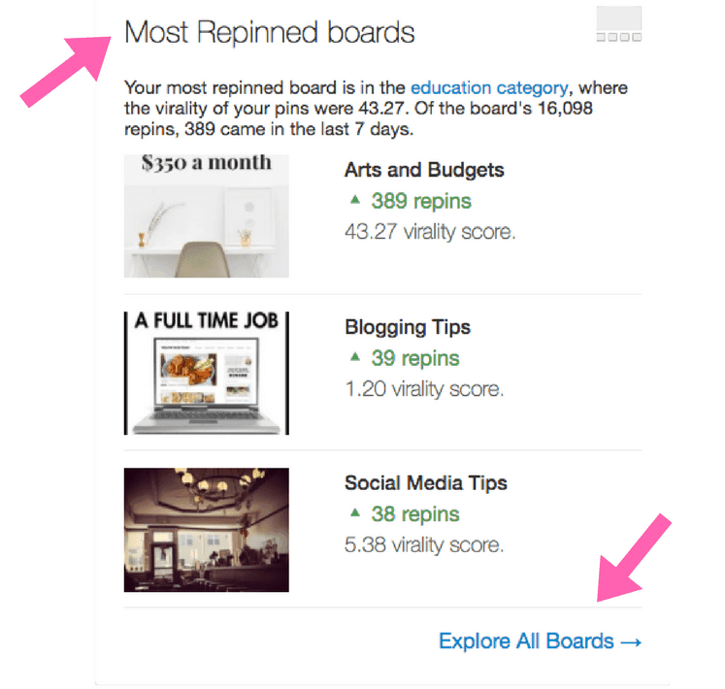Click the board layout icon beside heading
Viewport: 725px width, 689px height.
tap(618, 24)
